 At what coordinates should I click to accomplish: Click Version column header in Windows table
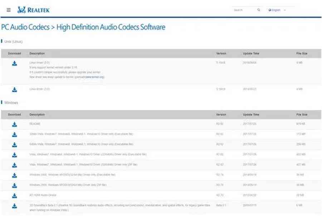coord(221,115)
